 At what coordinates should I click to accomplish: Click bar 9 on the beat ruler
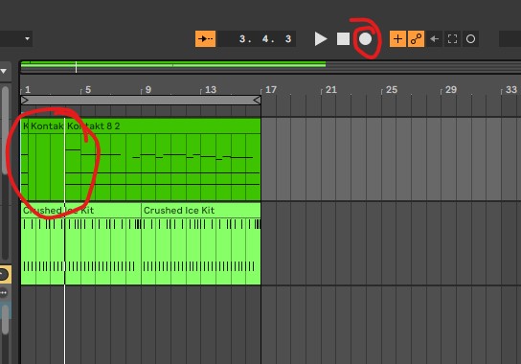click(x=148, y=90)
